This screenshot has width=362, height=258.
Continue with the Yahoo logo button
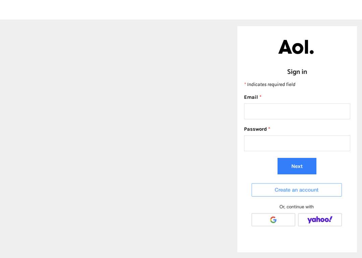[320, 220]
